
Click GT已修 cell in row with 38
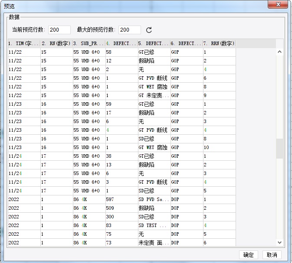point(154,156)
